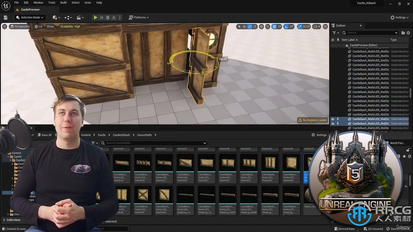The height and width of the screenshot is (232, 413).
Task: Toggle world/local coordinate system globe
Action: pos(262,26)
